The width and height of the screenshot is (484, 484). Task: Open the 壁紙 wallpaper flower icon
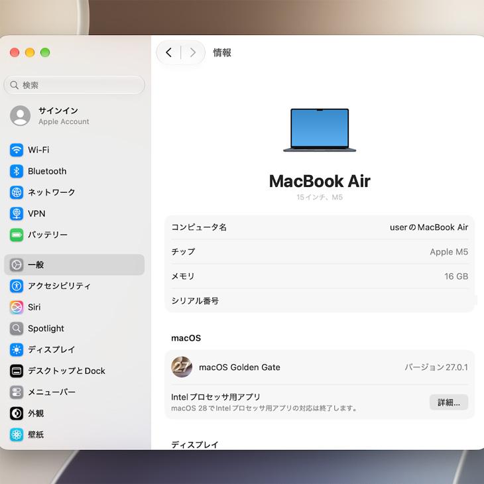coord(17,435)
